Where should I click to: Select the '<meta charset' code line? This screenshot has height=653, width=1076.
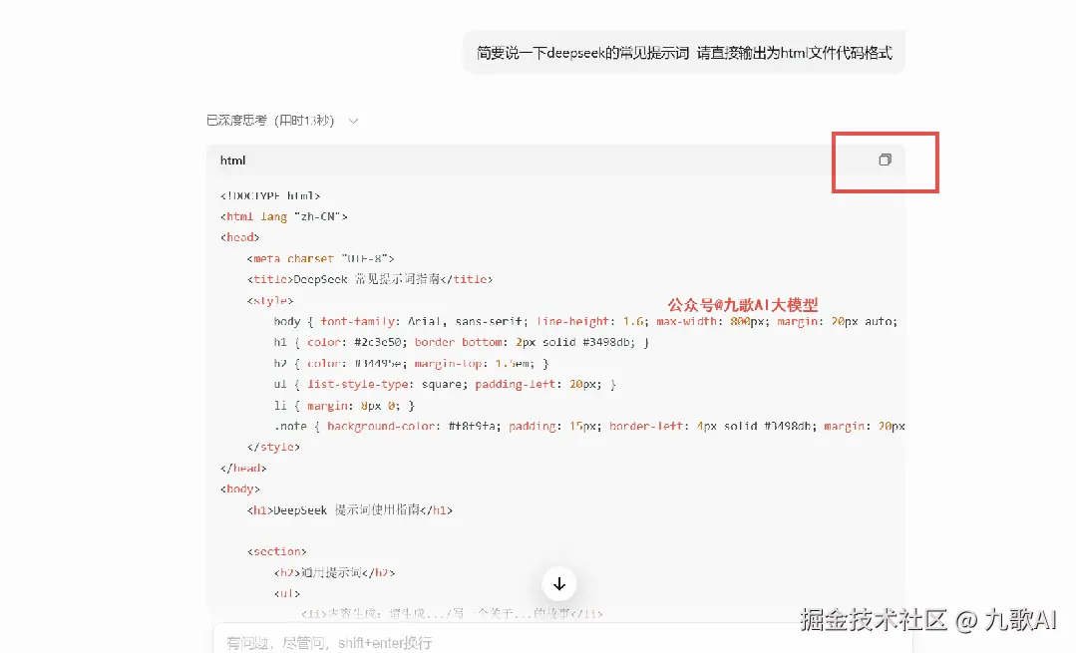coord(321,258)
